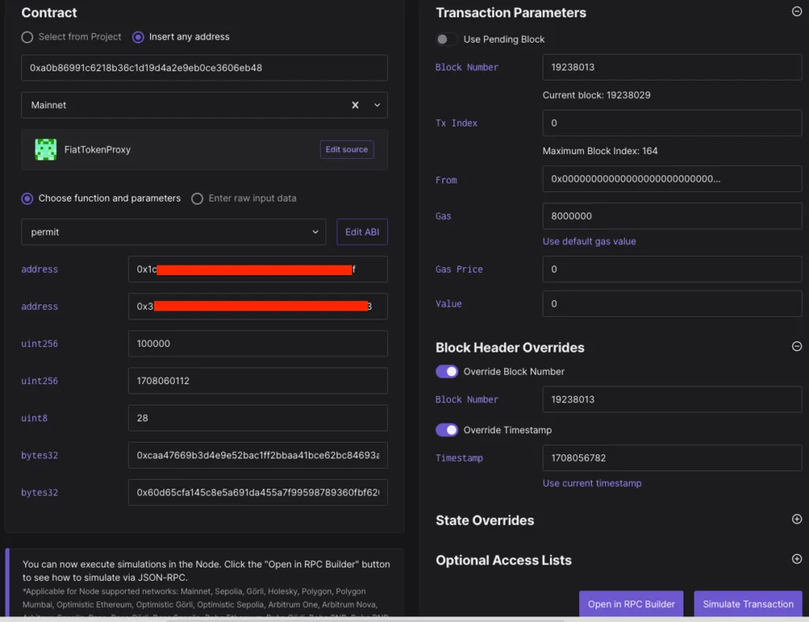Click the Simulate Transaction button
809x622 pixels.
click(x=747, y=604)
